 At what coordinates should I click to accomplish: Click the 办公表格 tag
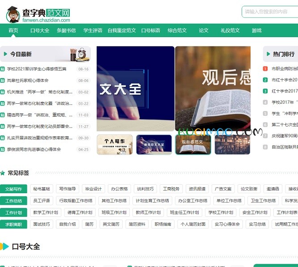[x=119, y=189]
